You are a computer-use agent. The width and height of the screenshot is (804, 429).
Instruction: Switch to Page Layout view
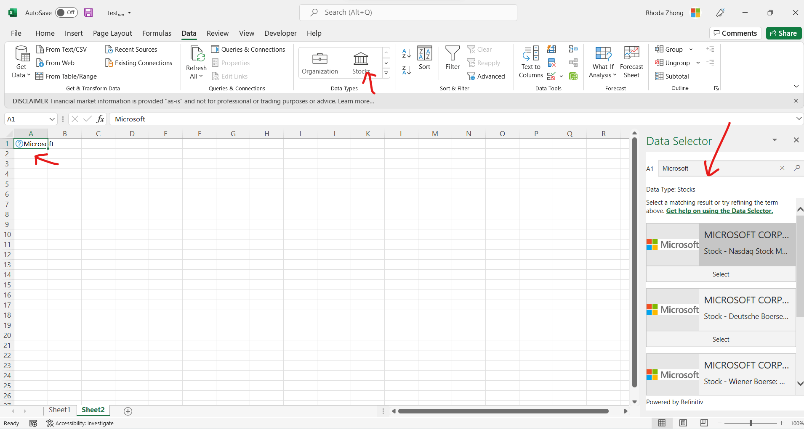click(683, 423)
